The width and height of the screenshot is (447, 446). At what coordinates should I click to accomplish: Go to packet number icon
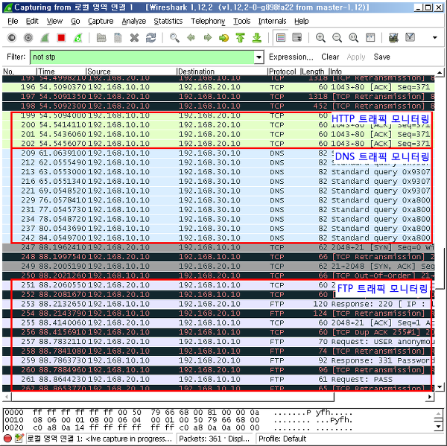click(x=223, y=38)
